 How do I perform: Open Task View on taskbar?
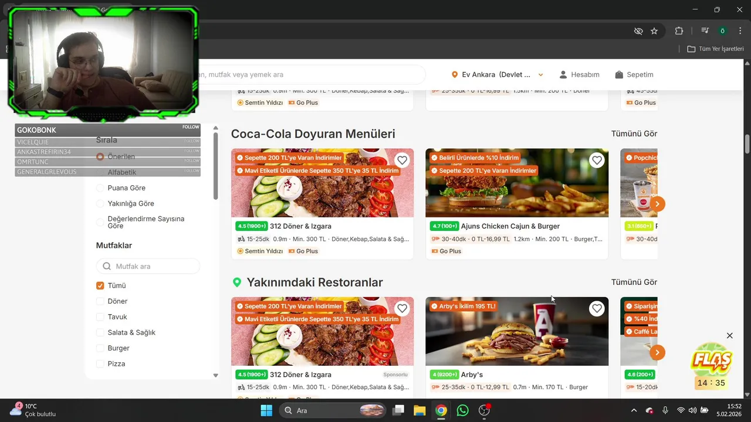(398, 410)
